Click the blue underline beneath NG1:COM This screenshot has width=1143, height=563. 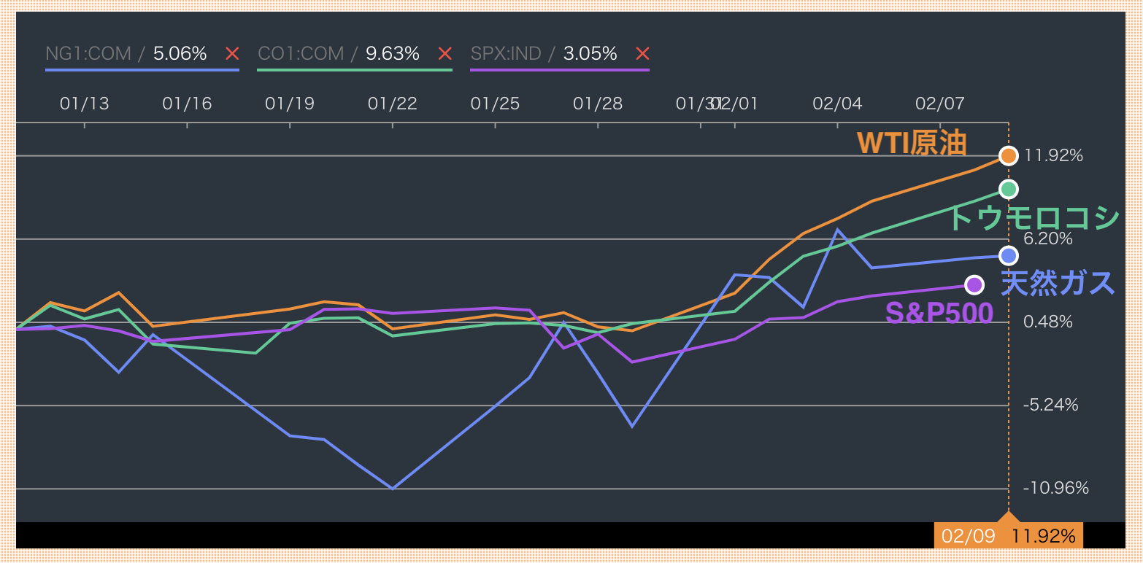point(142,70)
